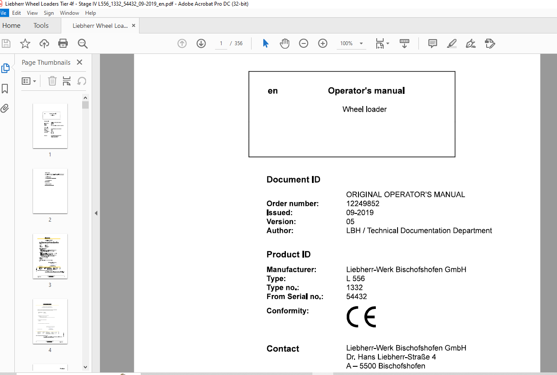
Task: Open the View menu
Action: [32, 13]
